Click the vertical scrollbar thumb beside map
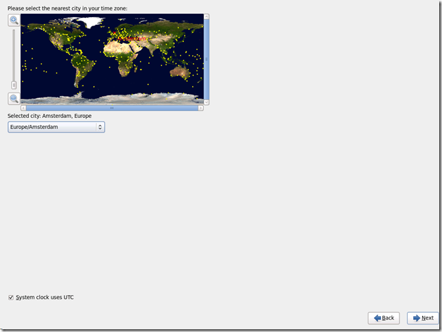Viewport: 442px width, 332px height. coord(207,60)
